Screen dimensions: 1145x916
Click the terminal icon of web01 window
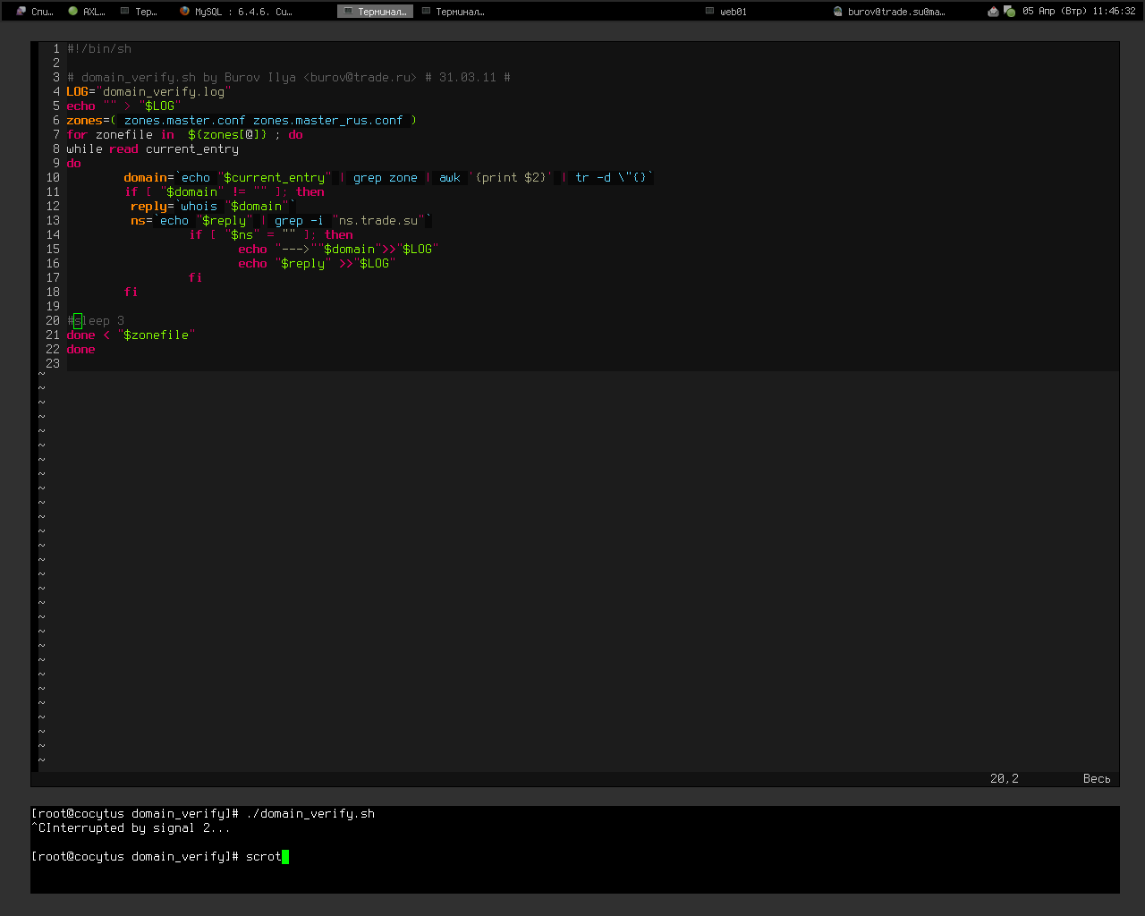pyautogui.click(x=710, y=12)
